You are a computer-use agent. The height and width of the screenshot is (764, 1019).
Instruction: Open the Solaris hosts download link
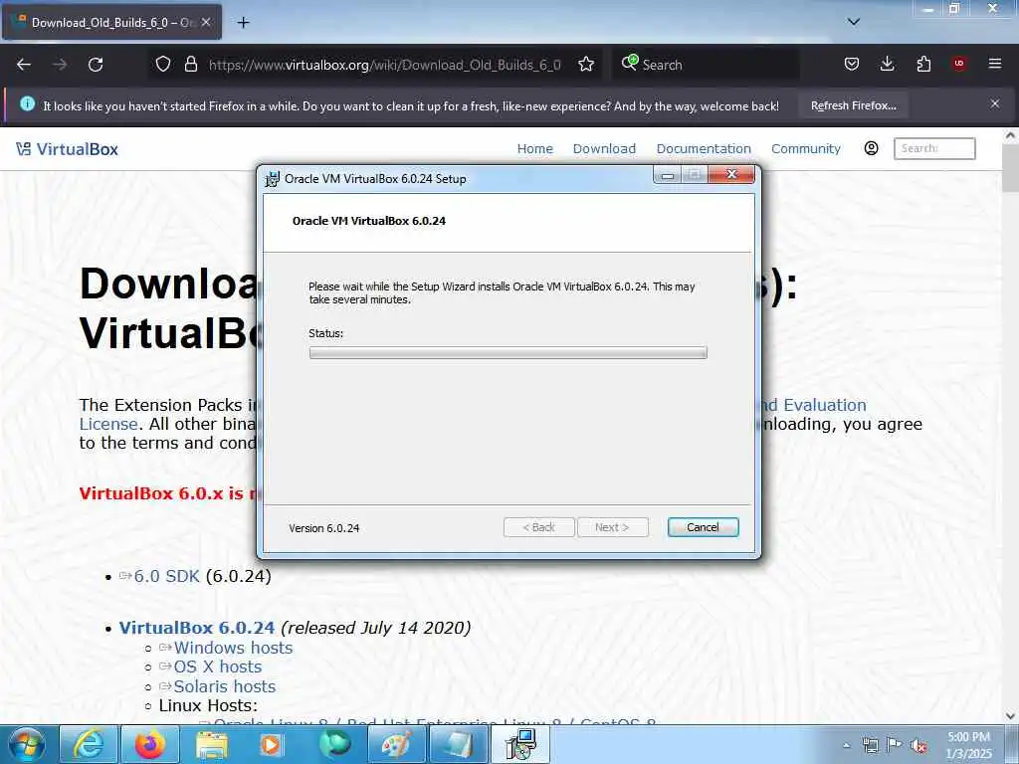tap(224, 686)
